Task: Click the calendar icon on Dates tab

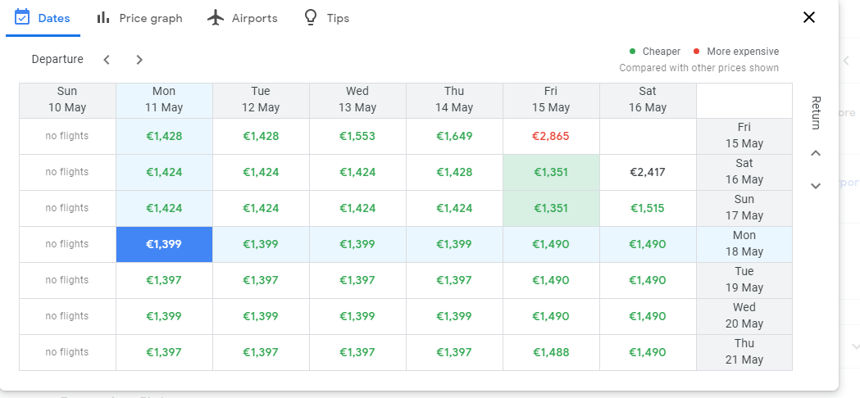Action: coord(22,17)
